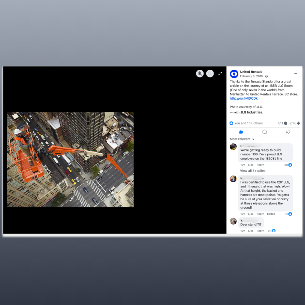The image size is (305, 305).
Task: Click the share arrow button
Action: pos(288,132)
